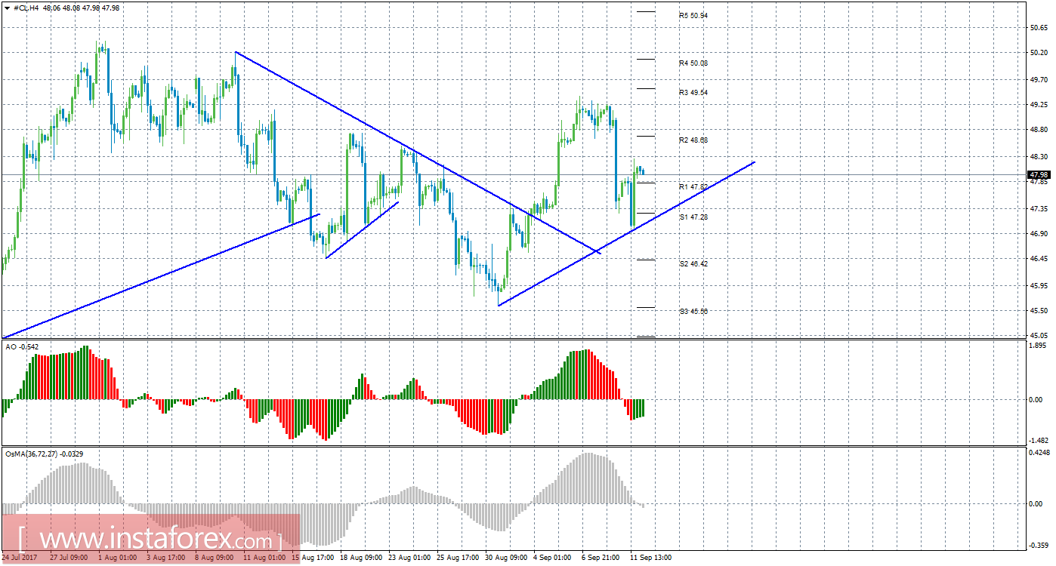Click the 0.00 level on AO scale
Image resolution: width=1056 pixels, height=566 pixels.
pos(1036,400)
